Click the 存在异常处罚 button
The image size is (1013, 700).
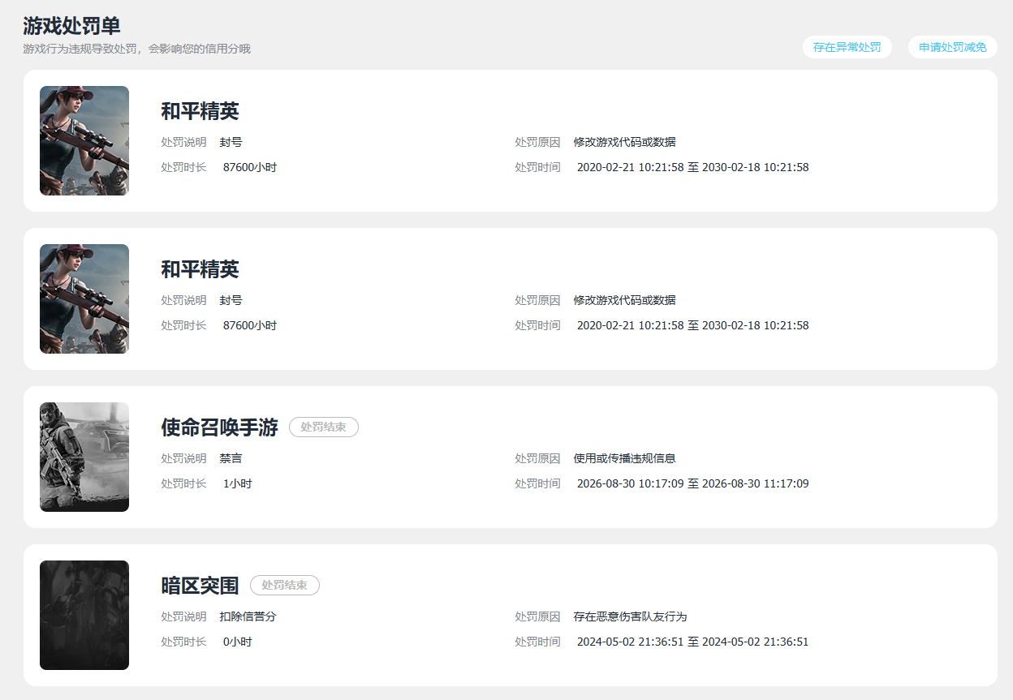(x=847, y=47)
